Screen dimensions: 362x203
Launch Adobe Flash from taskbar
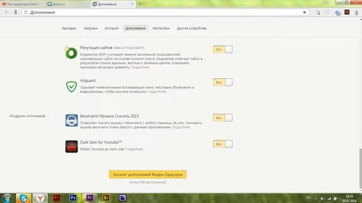coord(57,198)
